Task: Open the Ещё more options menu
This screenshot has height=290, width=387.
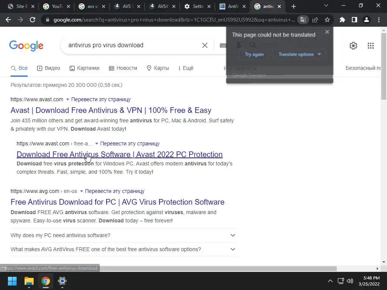Action: click(x=186, y=68)
